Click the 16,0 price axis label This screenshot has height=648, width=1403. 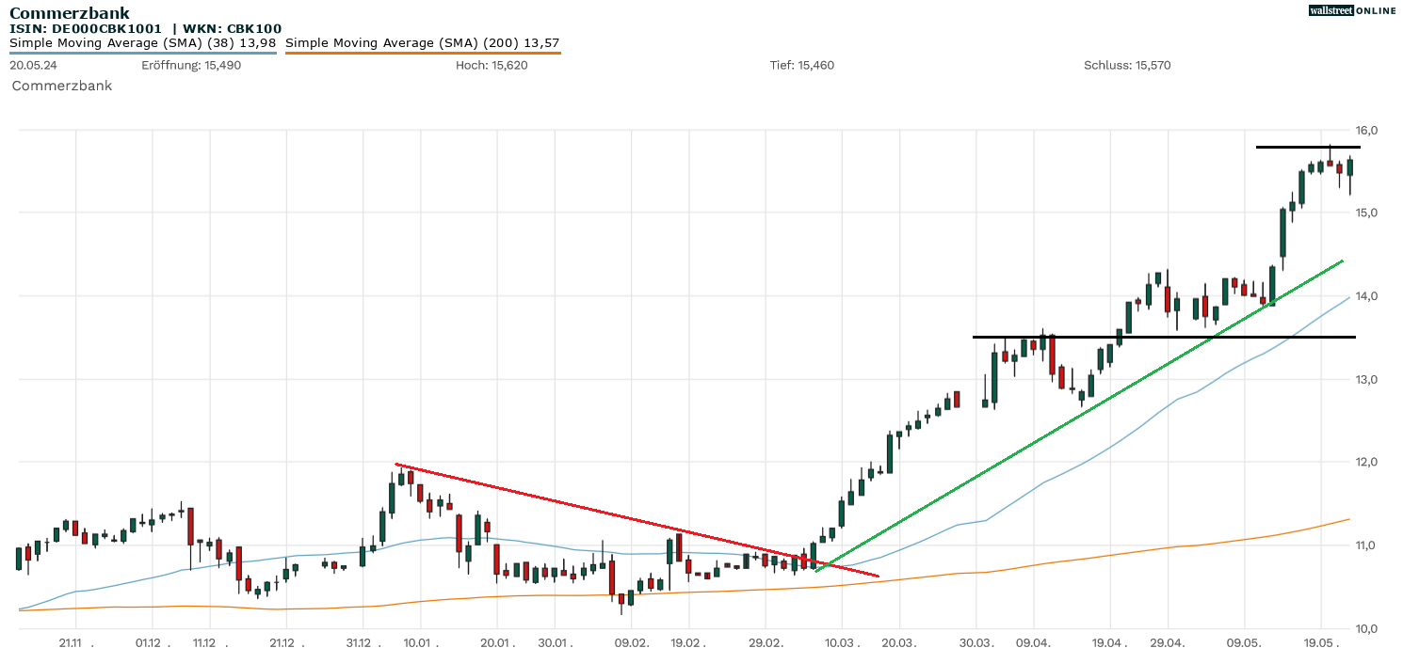pyautogui.click(x=1367, y=130)
